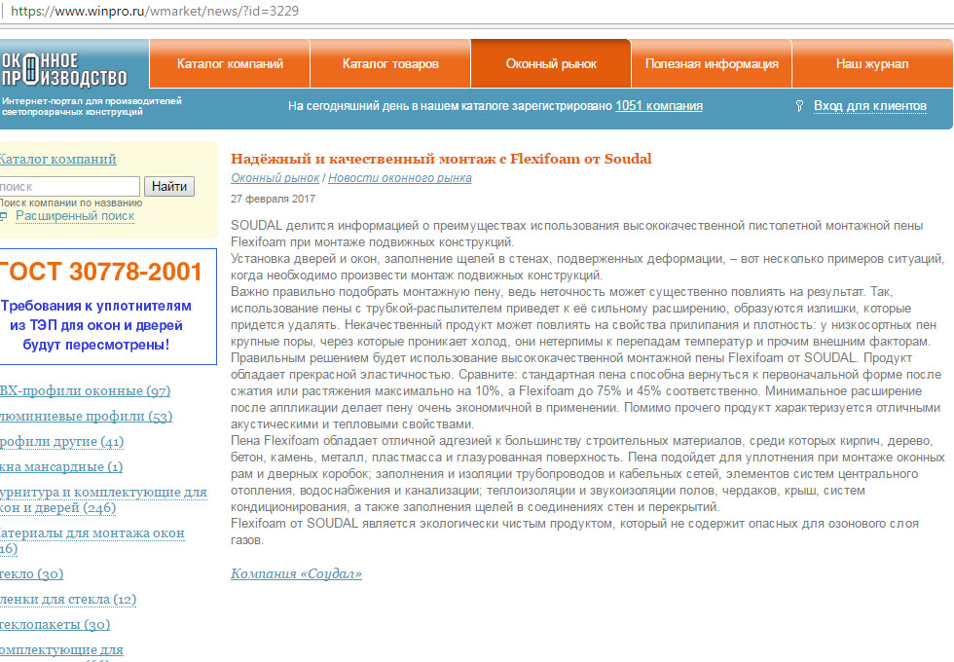The width and height of the screenshot is (954, 662).
Task: Click the sidebar Каталог компаний heading link
Action: pos(57,160)
